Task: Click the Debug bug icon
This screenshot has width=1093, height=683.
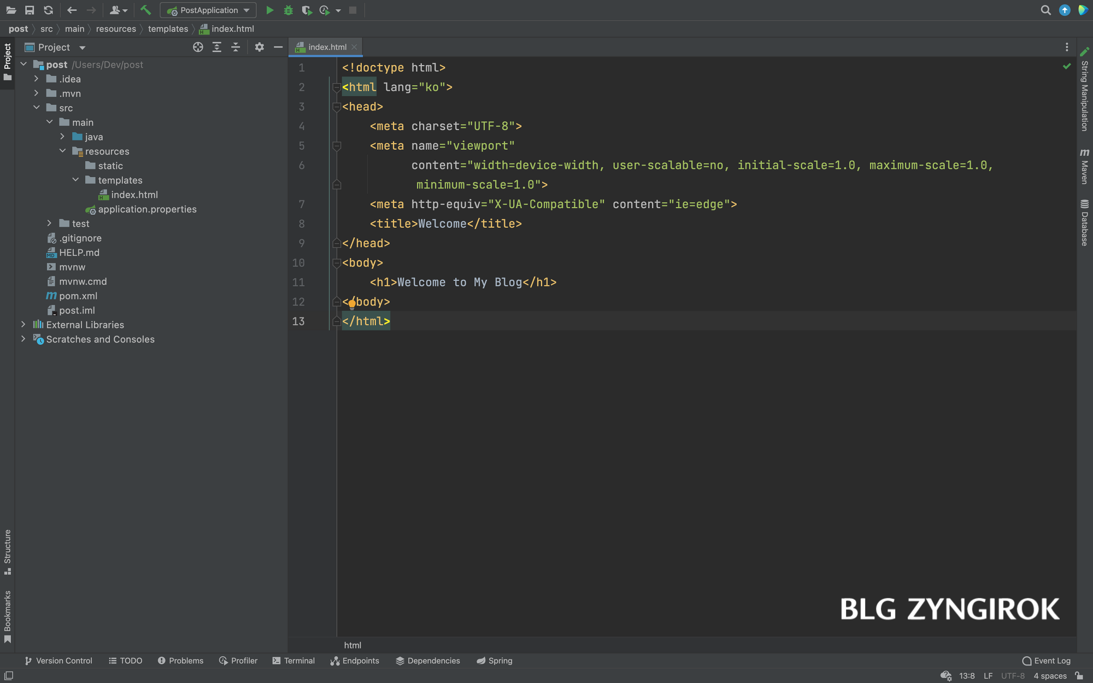Action: (x=288, y=10)
